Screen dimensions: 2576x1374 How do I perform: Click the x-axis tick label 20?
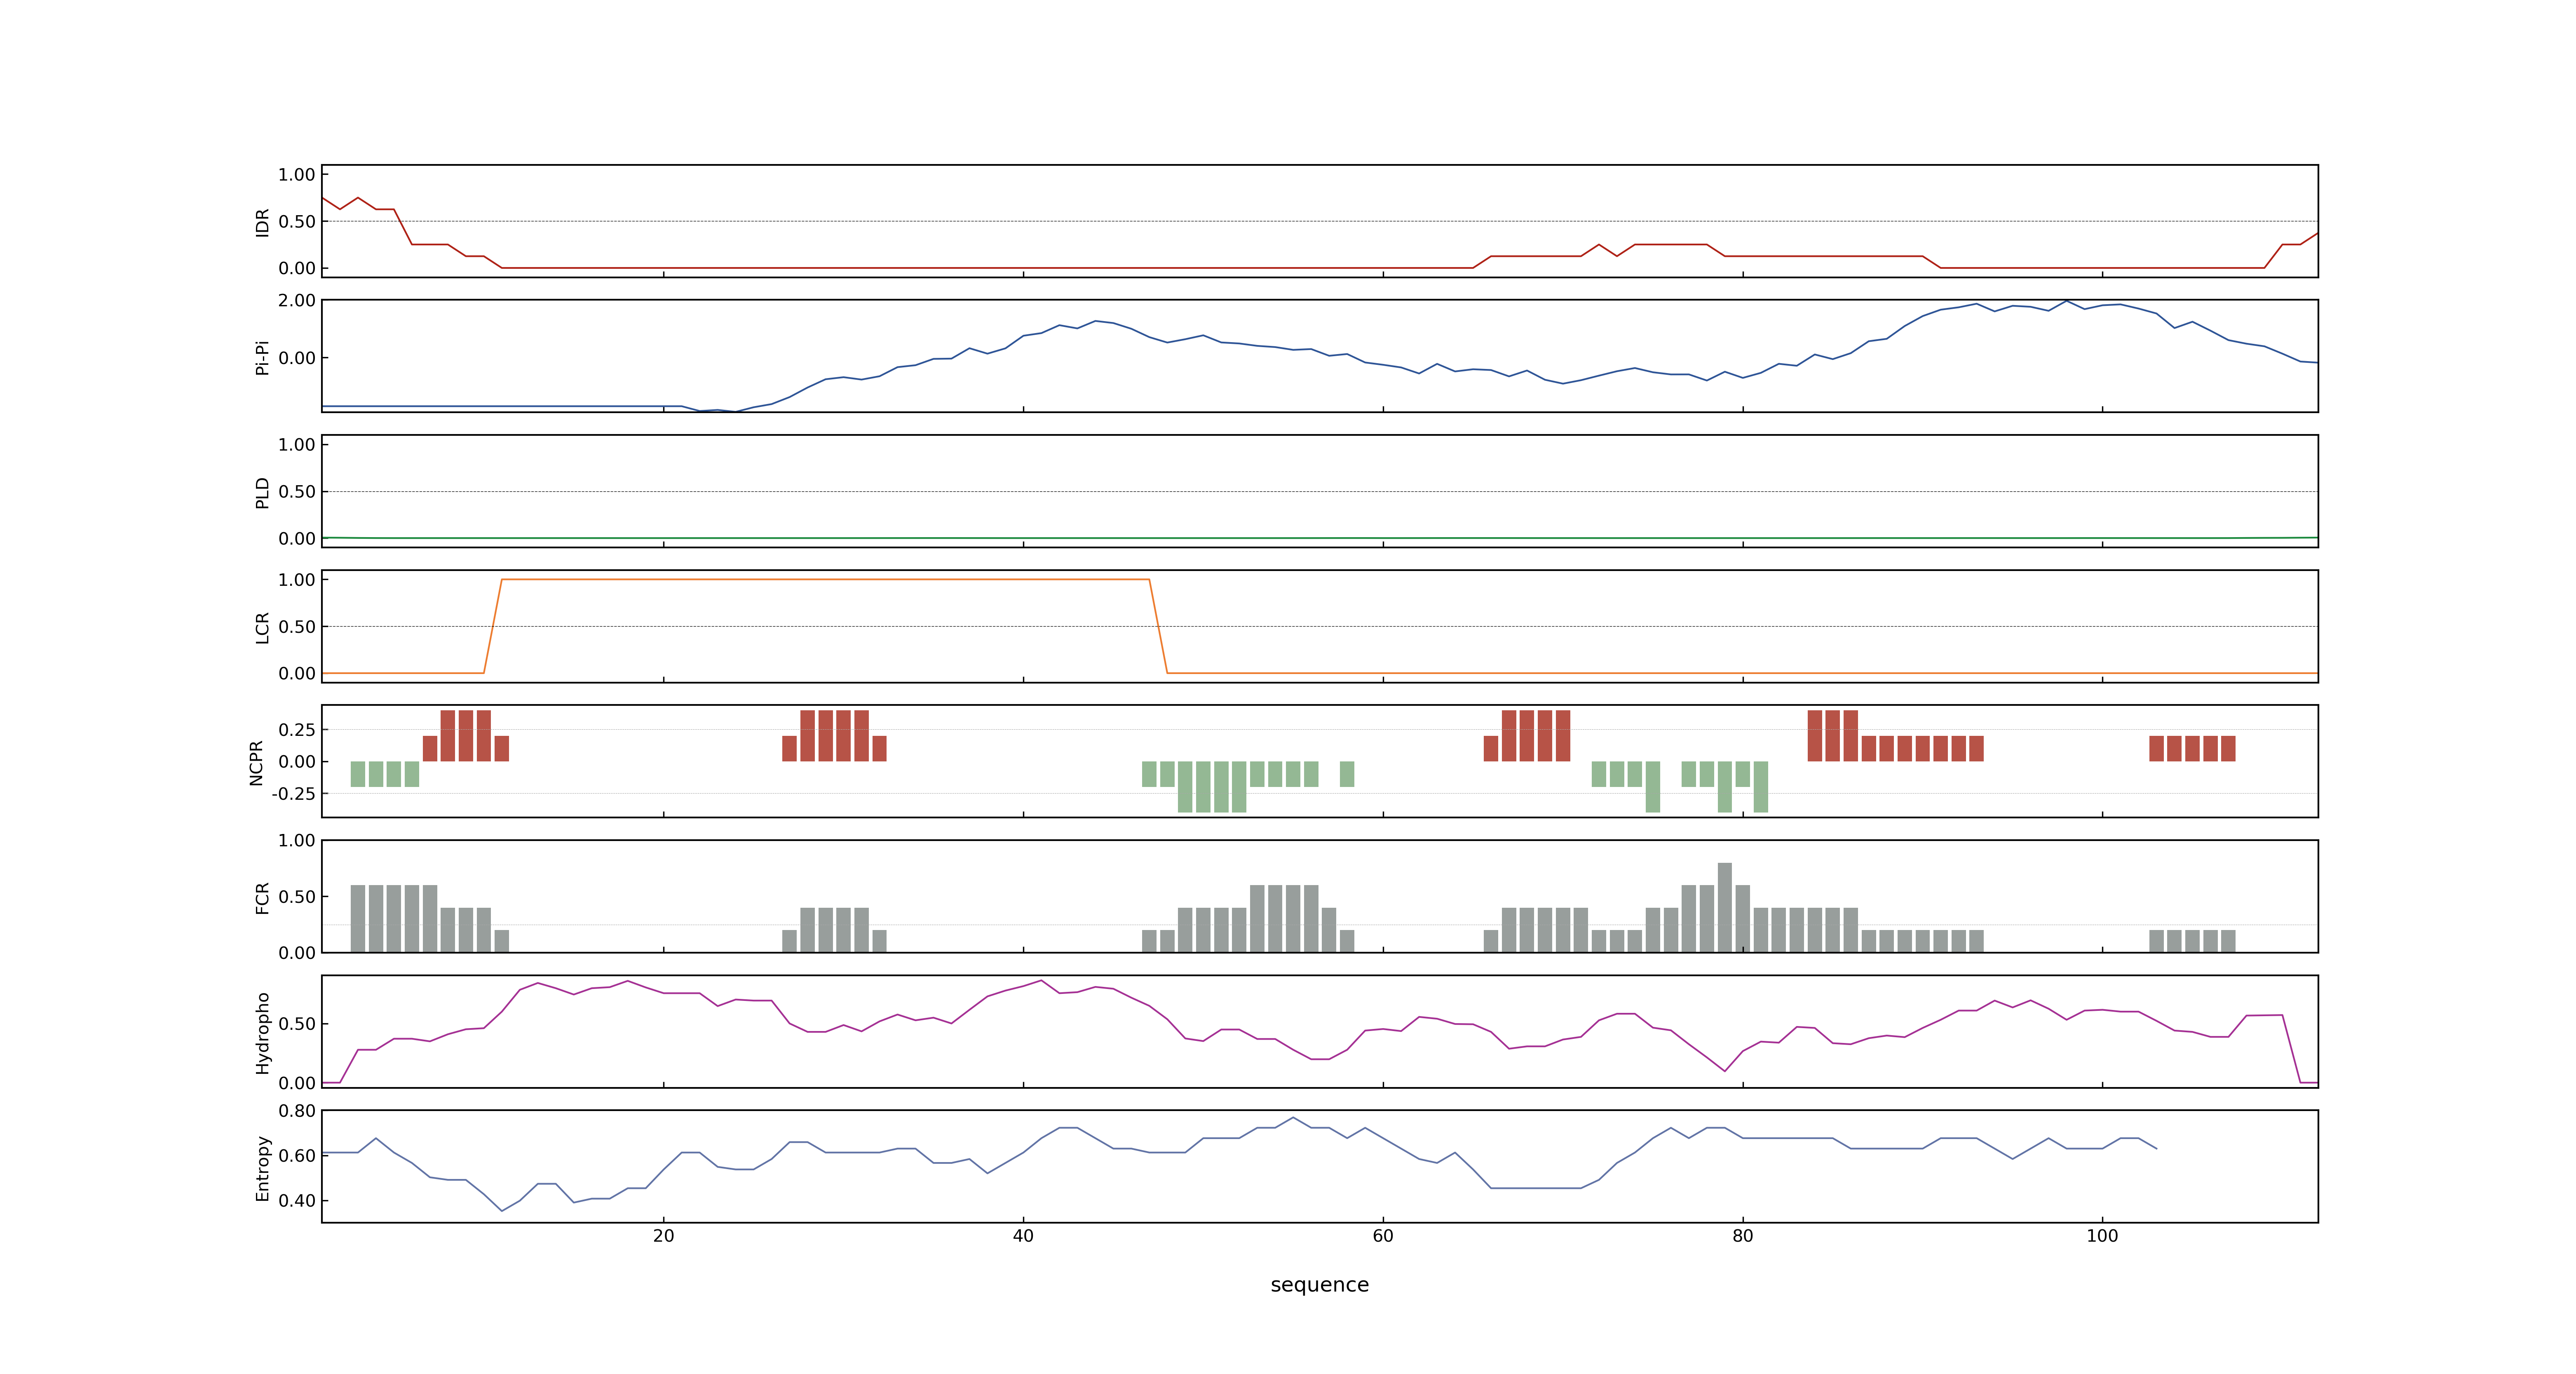coord(663,1236)
